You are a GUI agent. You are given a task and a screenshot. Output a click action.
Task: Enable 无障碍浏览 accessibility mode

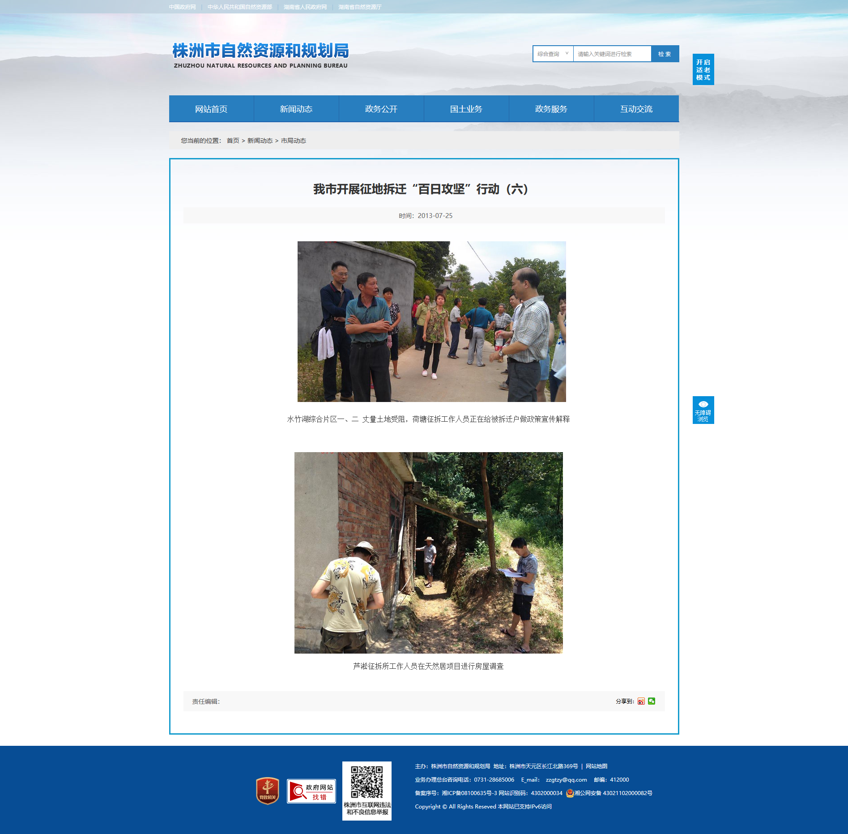(703, 410)
